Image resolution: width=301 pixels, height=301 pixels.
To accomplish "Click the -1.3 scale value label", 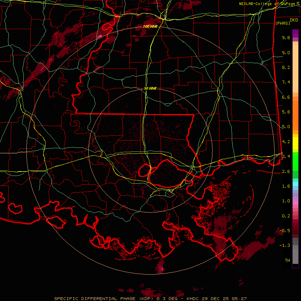I will click(x=285, y=245).
